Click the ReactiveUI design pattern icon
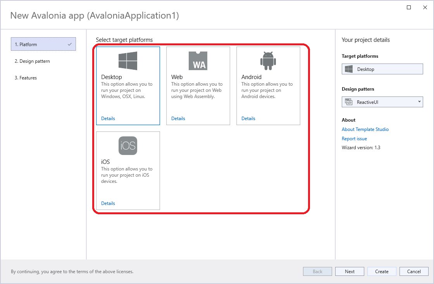The height and width of the screenshot is (284, 434). pos(348,102)
